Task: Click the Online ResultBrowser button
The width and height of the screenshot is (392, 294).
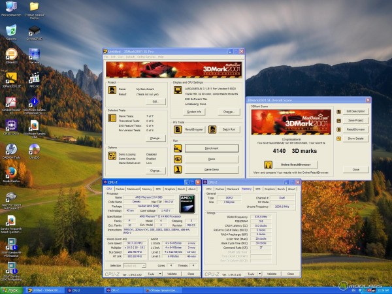Action: tap(295, 165)
